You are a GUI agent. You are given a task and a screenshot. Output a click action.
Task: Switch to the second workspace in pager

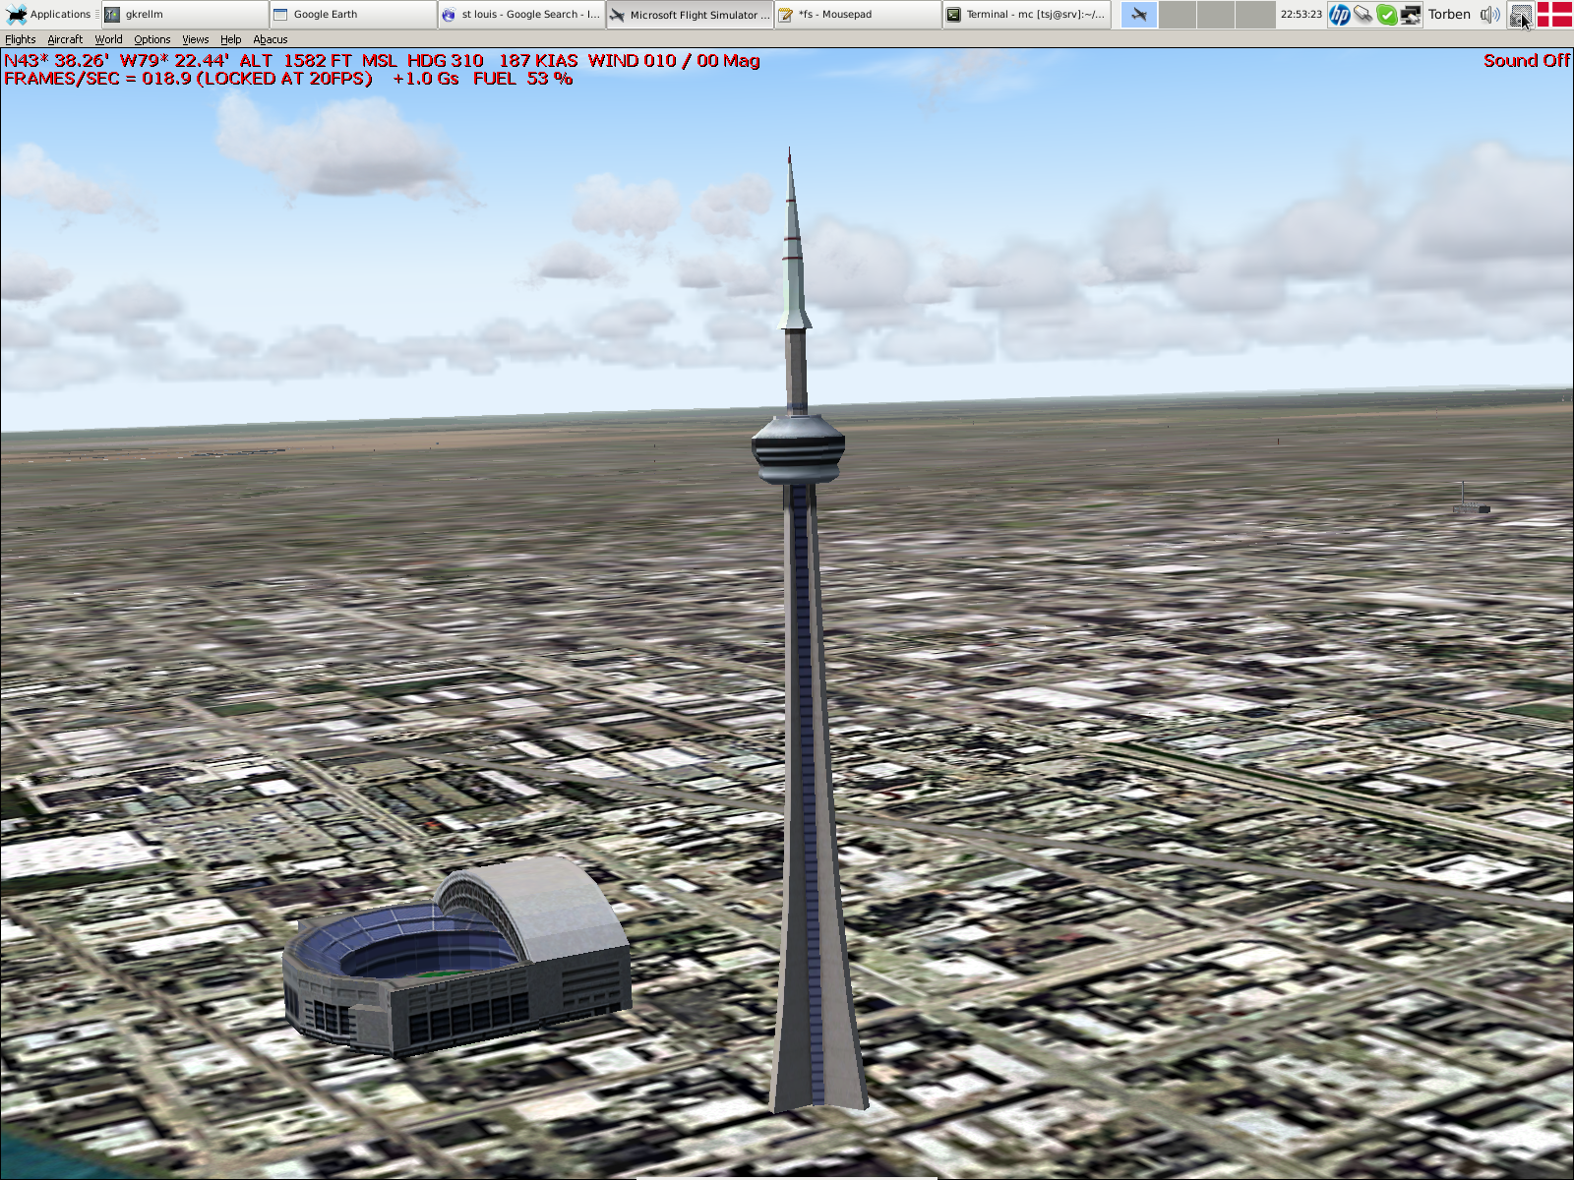pos(1178,14)
